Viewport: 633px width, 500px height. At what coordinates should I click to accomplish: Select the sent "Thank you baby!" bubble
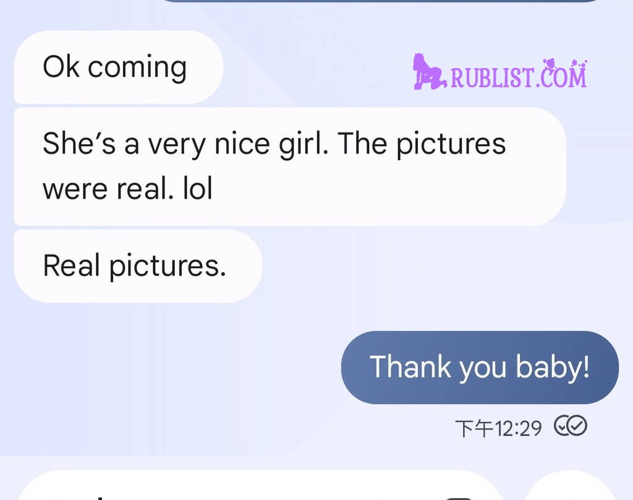tap(480, 368)
